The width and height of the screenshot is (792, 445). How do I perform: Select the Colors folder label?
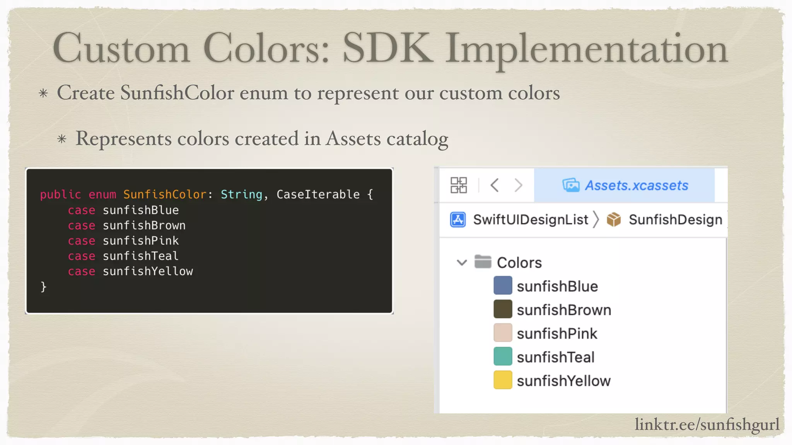[519, 263]
